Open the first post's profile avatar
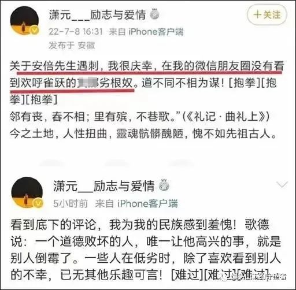The image size is (296, 290). [24, 21]
